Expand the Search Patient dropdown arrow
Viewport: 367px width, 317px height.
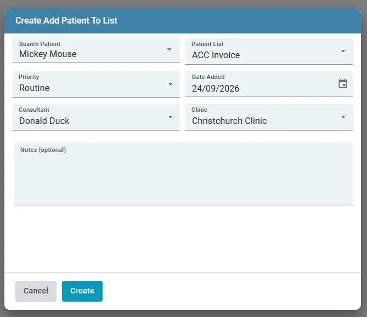tap(169, 49)
